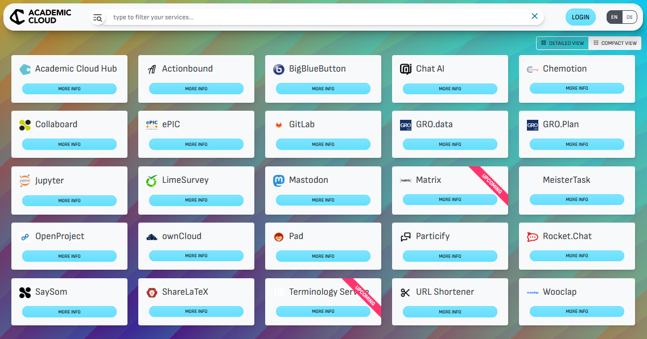Show More Info for Terminology Service
The width and height of the screenshot is (647, 339).
(323, 311)
